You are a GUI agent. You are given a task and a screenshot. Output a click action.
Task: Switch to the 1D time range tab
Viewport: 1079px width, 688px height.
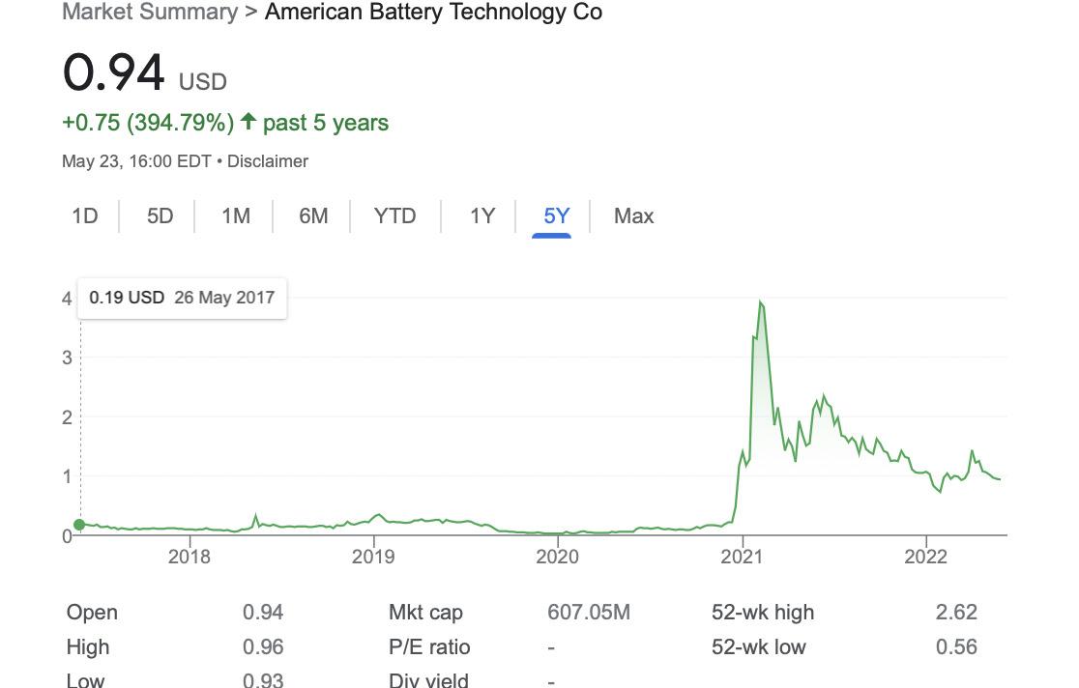tap(85, 216)
